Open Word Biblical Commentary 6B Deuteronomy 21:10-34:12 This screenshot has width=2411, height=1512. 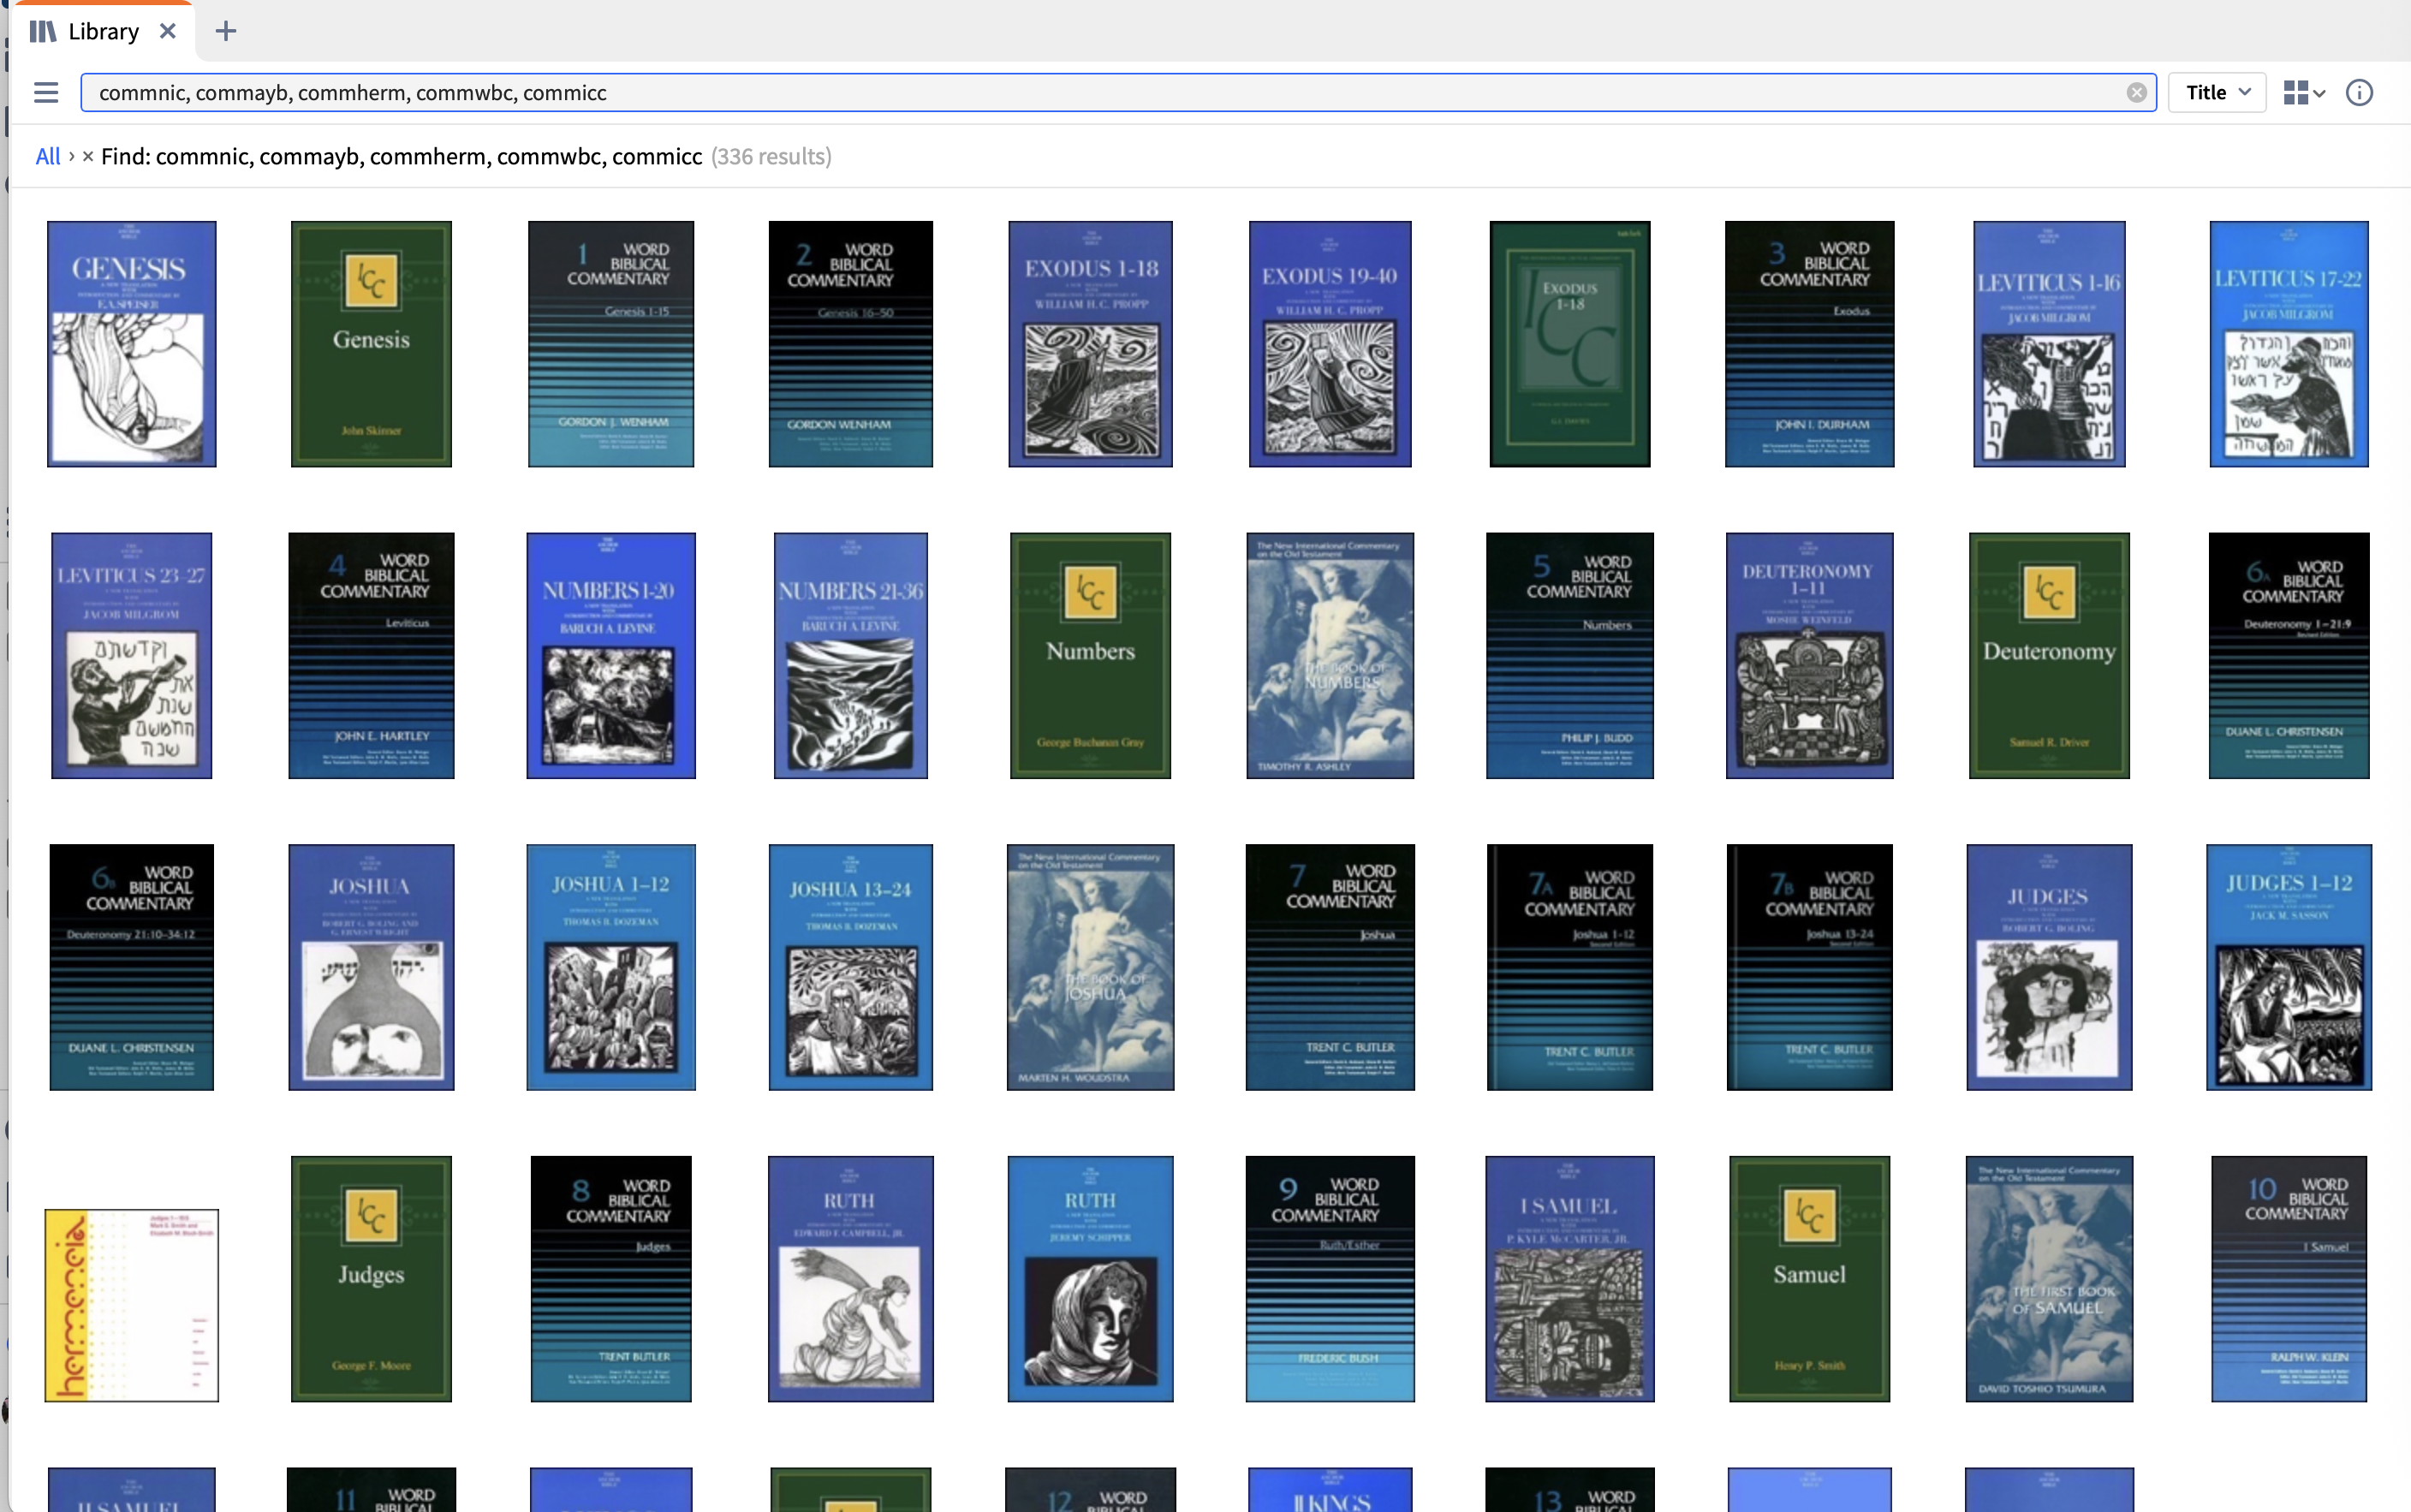click(132, 967)
